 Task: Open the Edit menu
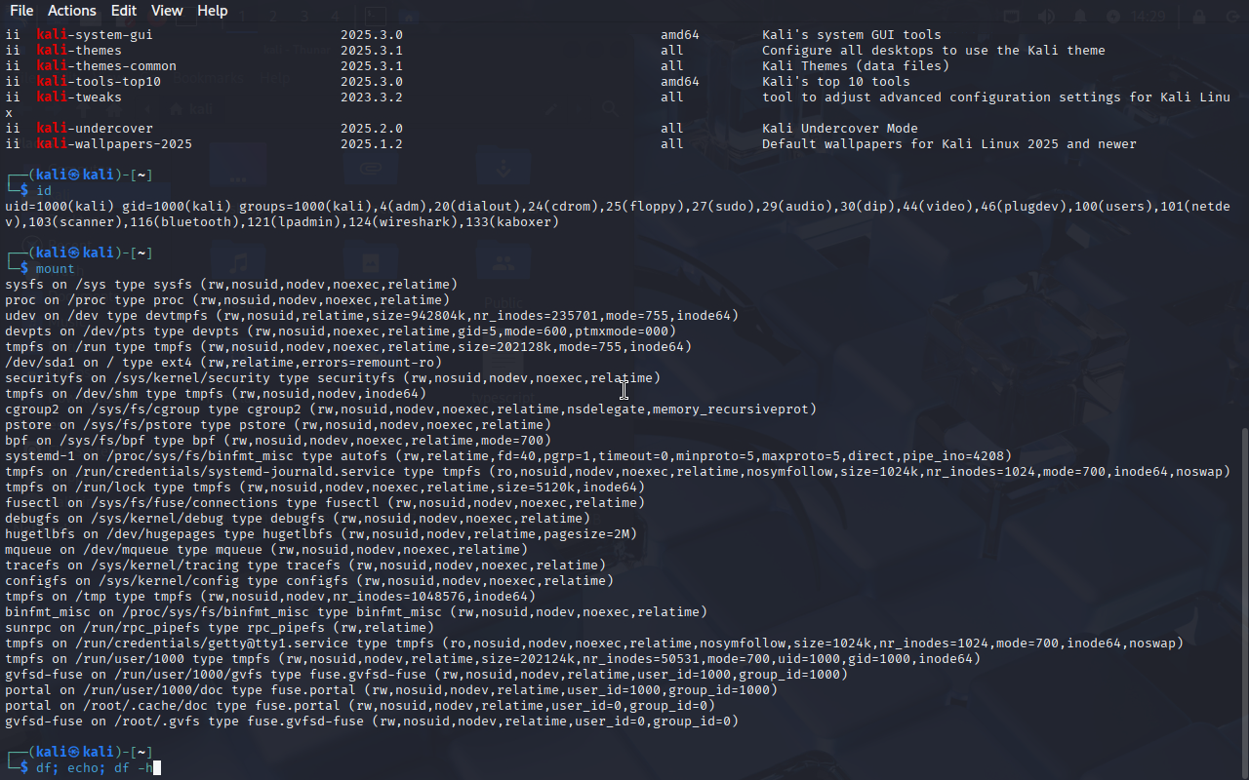[124, 11]
